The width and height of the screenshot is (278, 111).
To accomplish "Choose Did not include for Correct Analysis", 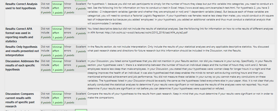I will point(46,8).
